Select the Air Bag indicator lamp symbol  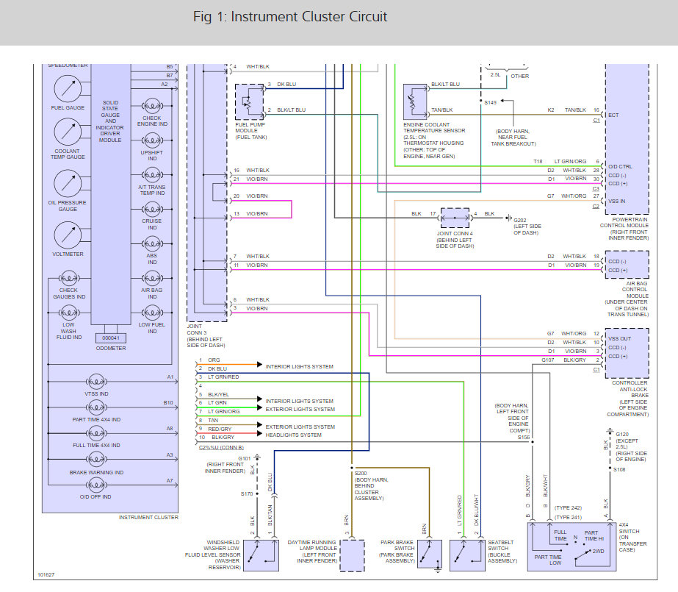click(152, 278)
